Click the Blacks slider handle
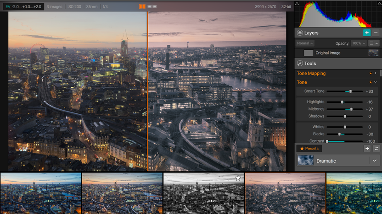The width and height of the screenshot is (382, 214). [339, 134]
